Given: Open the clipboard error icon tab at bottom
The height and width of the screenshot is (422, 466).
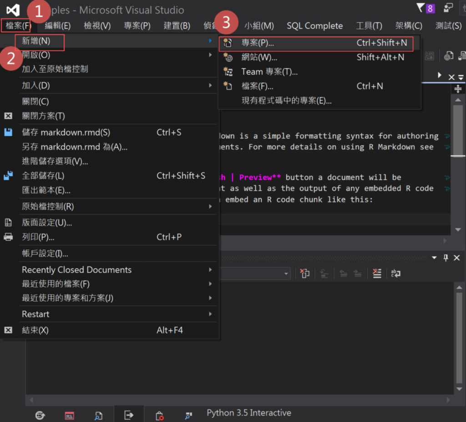Looking at the screenshot, I should pos(159,416).
